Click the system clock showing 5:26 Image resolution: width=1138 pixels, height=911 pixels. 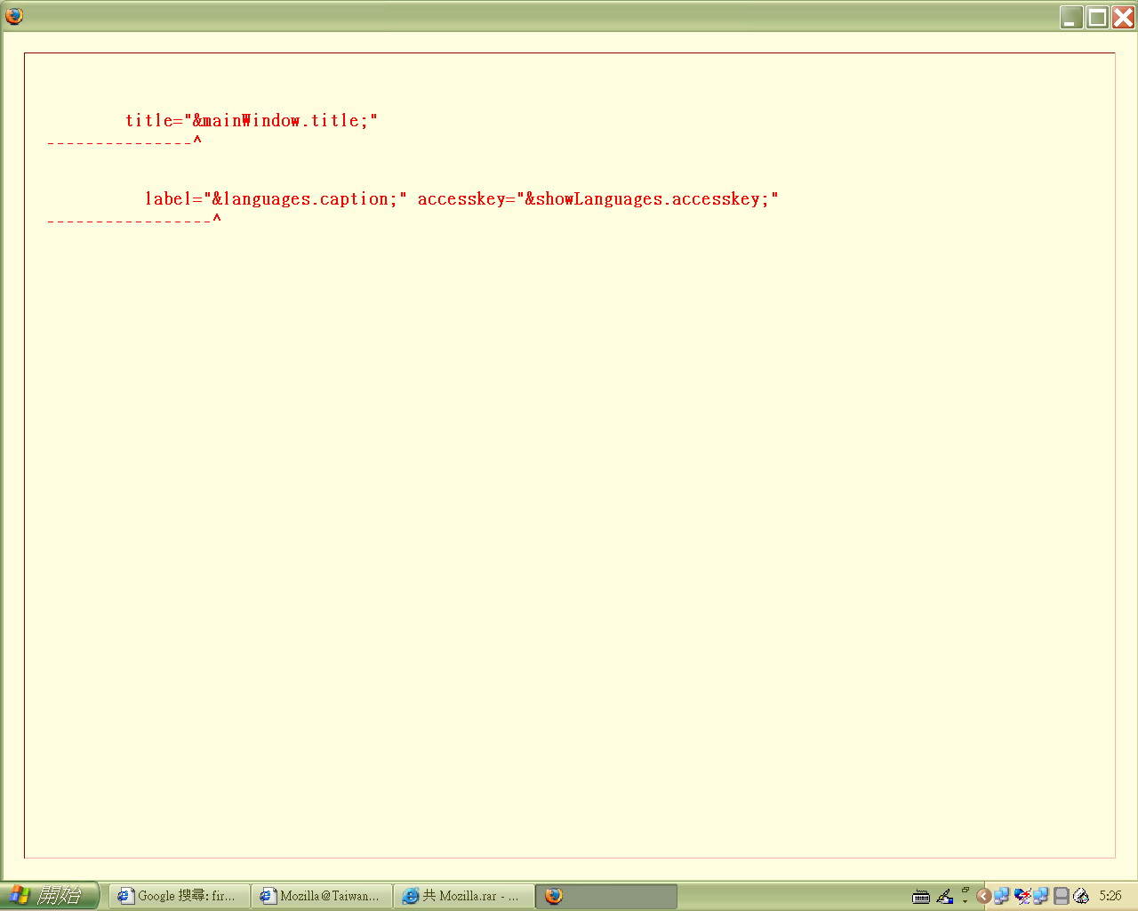[1110, 896]
